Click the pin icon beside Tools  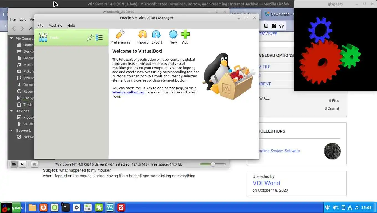coord(90,37)
